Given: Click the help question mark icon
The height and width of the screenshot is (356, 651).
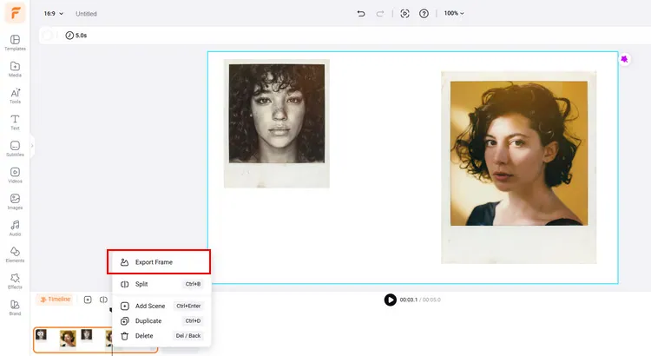Looking at the screenshot, I should (x=424, y=14).
